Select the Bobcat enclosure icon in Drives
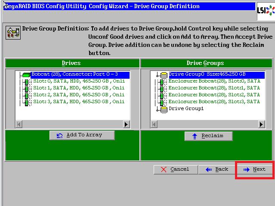The height and width of the screenshot is (206, 275). pos(27,75)
